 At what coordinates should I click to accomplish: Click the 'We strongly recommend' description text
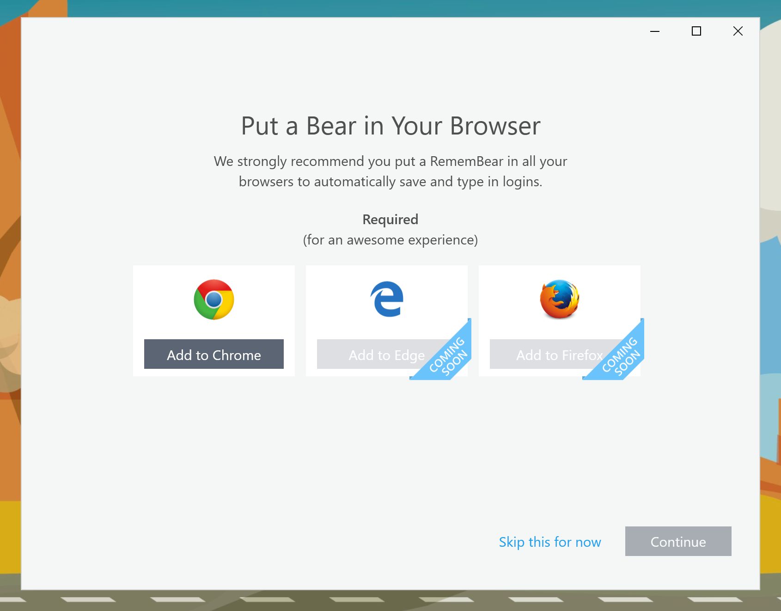point(390,171)
